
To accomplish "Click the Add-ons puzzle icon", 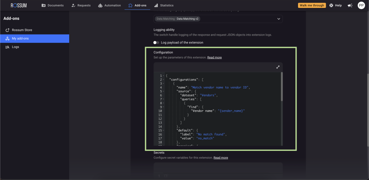I will pos(130,5).
